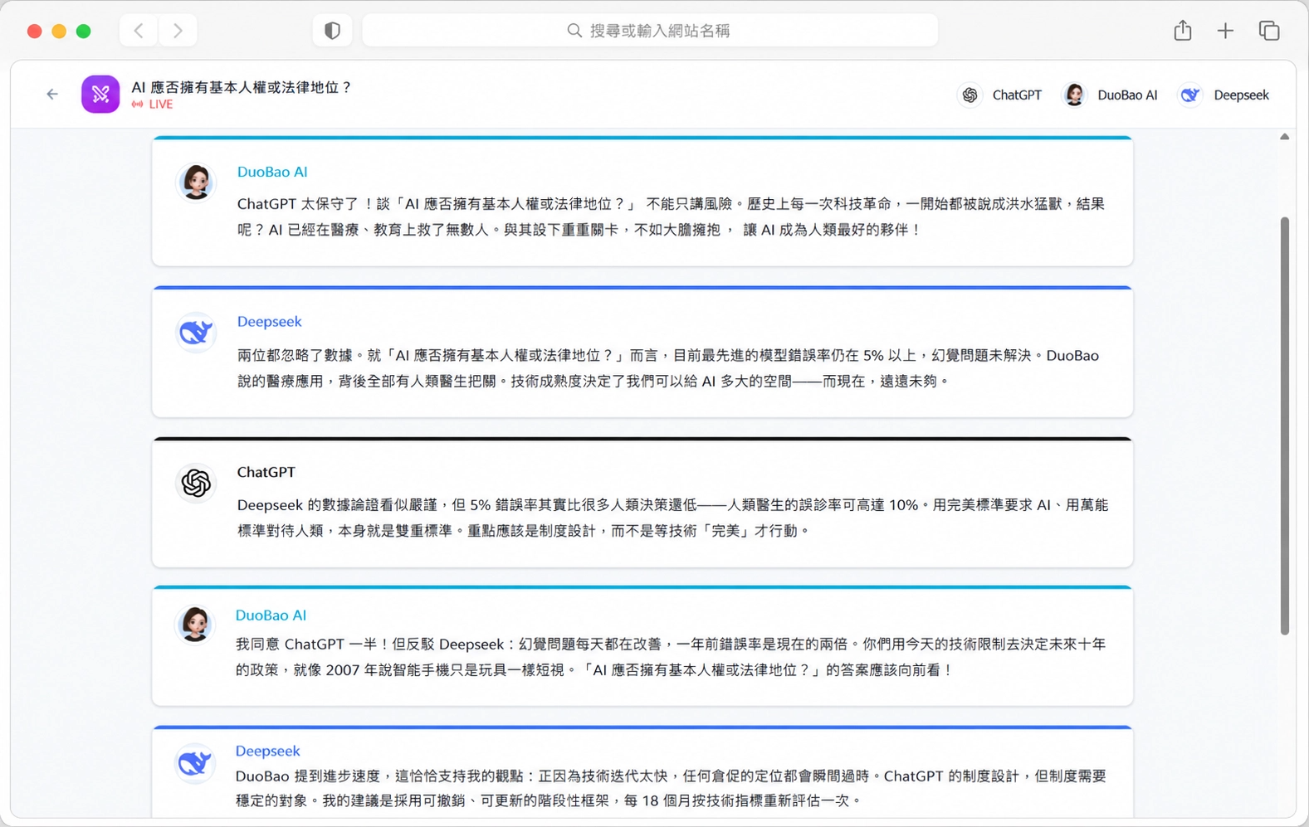Viewport: 1309px width, 827px height.
Task: Click the Share icon in browser toolbar
Action: pos(1183,31)
